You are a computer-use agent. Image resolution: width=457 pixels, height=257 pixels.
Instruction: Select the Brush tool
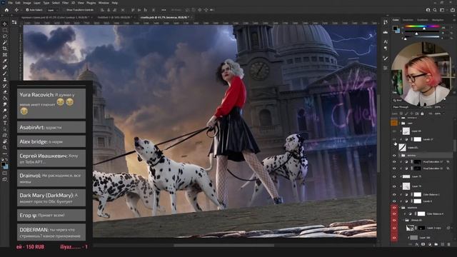[5, 73]
